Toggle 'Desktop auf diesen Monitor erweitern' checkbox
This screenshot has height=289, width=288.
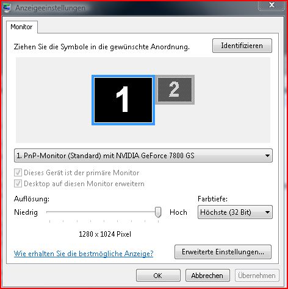[18, 184]
